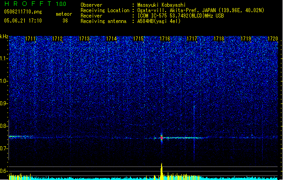The image size is (283, 180).
Task: Click the Receiving Location label
Action: tap(105, 10)
